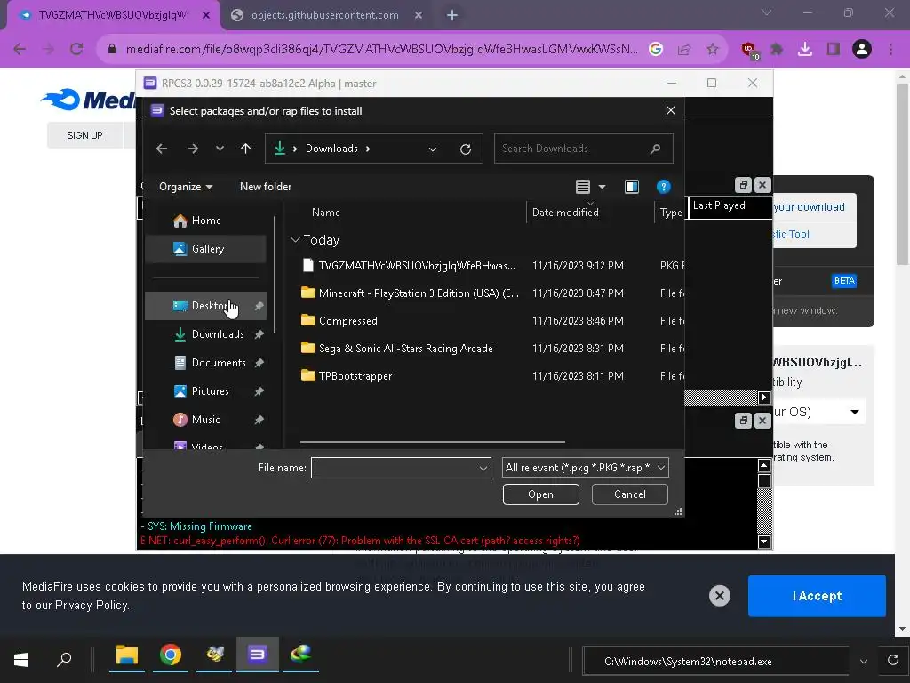This screenshot has height=683, width=910.
Task: Go back in the file dialog
Action: pyautogui.click(x=162, y=149)
